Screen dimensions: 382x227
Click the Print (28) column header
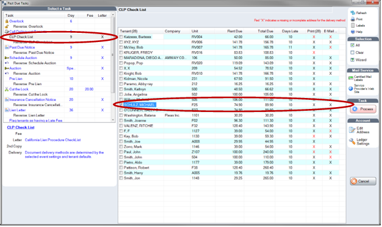(x=314, y=31)
